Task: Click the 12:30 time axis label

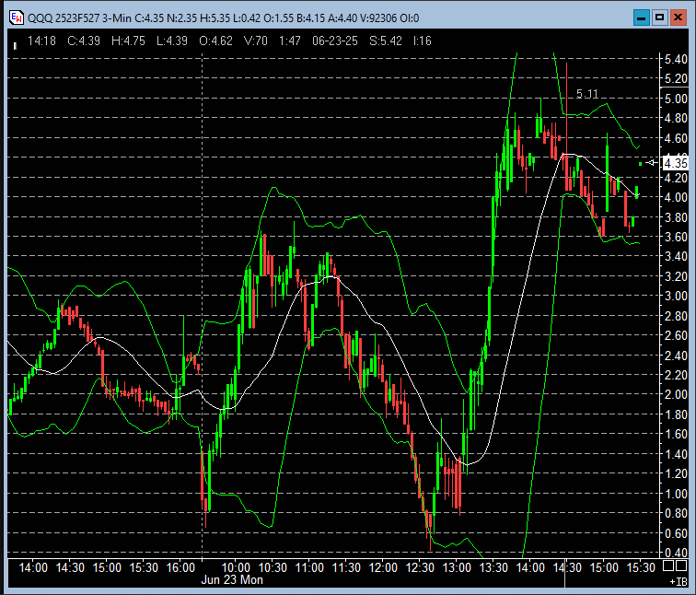Action: pyautogui.click(x=420, y=567)
